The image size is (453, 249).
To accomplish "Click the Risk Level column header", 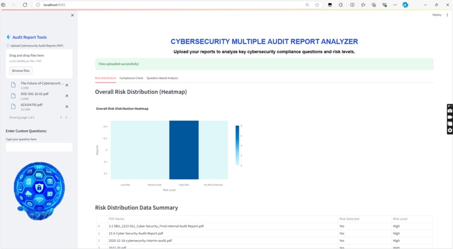I will coord(411,219).
